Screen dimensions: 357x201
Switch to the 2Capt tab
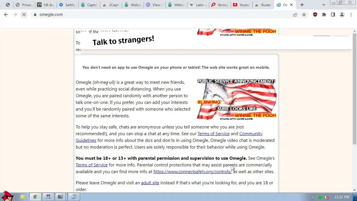point(111,5)
